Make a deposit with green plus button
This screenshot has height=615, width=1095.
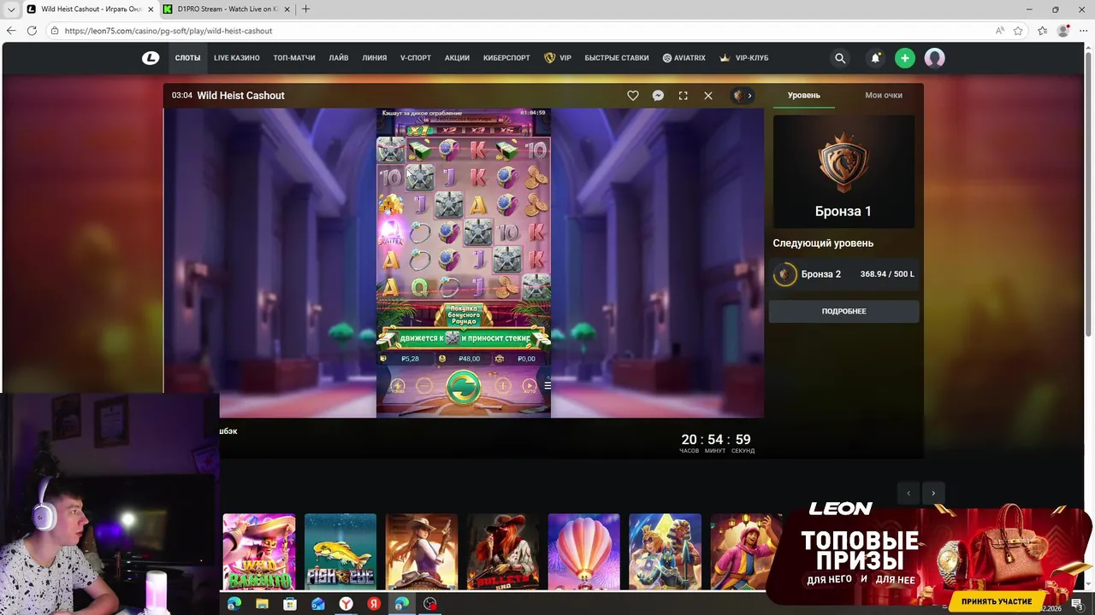[904, 58]
